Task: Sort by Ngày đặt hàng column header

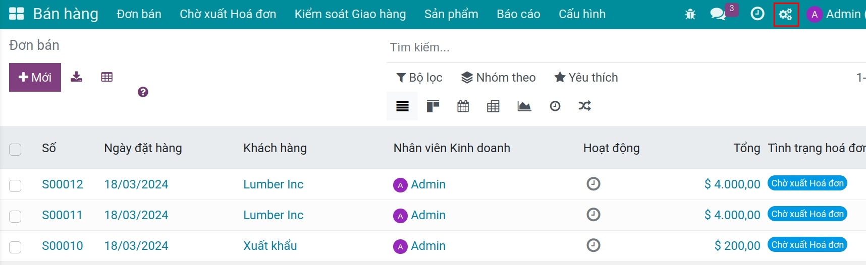Action: pos(143,148)
